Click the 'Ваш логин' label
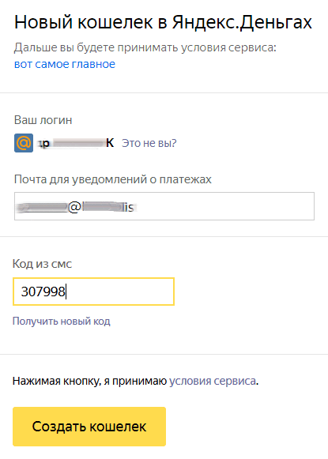 pyautogui.click(x=43, y=120)
